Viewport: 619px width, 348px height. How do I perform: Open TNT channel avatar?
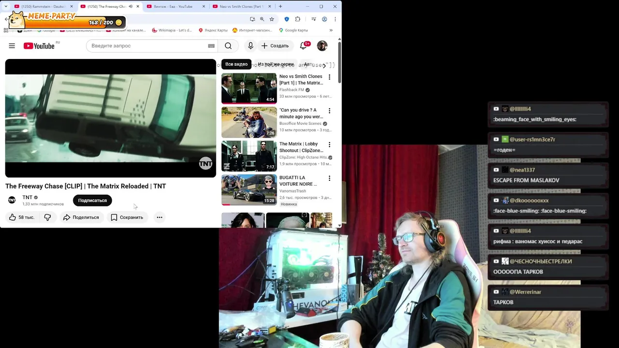tap(12, 200)
